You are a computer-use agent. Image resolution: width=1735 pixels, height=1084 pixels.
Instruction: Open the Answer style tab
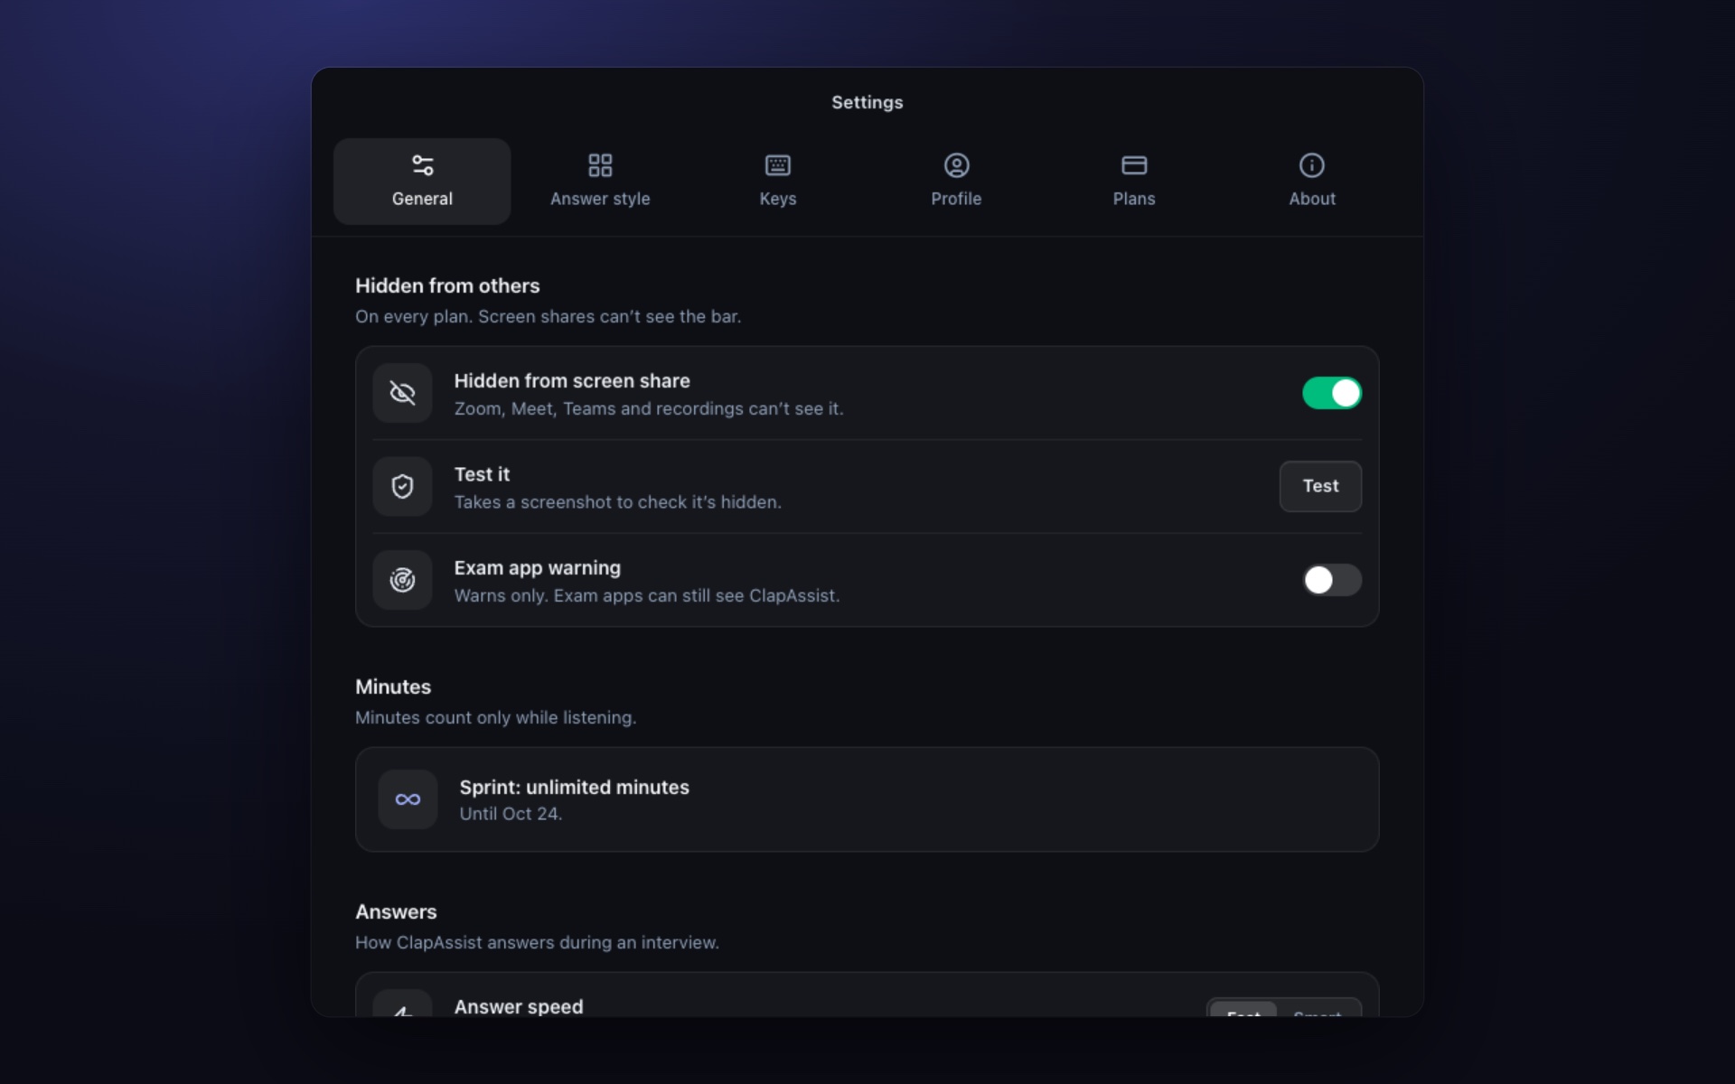coord(600,182)
